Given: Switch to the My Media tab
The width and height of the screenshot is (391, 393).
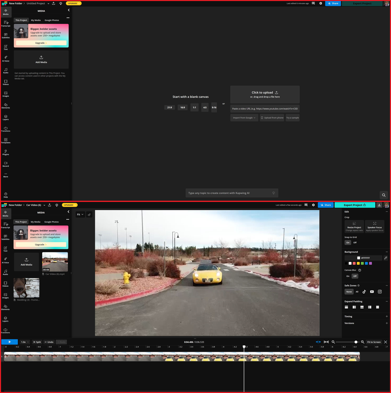Looking at the screenshot, I should pyautogui.click(x=35, y=222).
